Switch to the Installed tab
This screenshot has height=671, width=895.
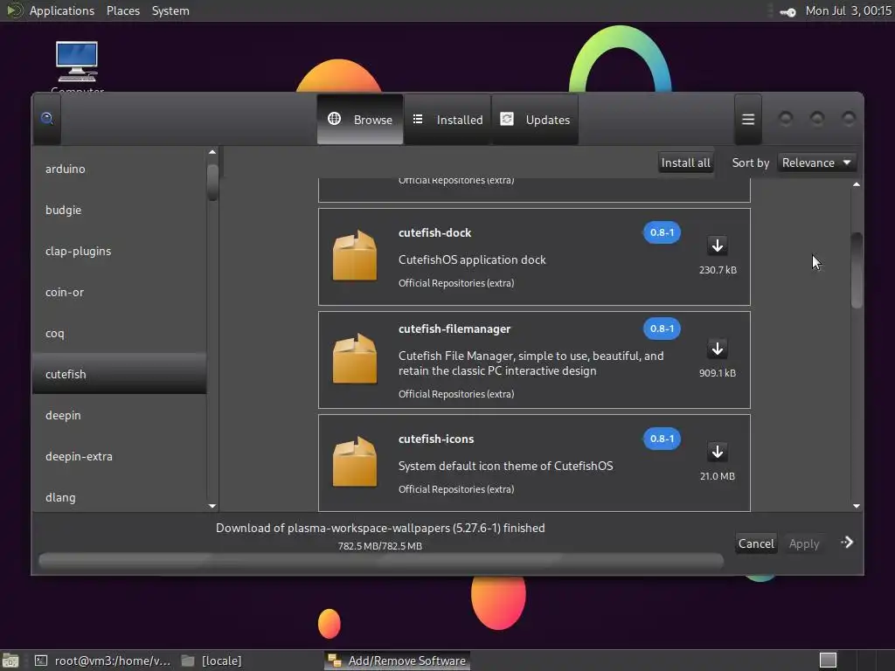tap(447, 119)
